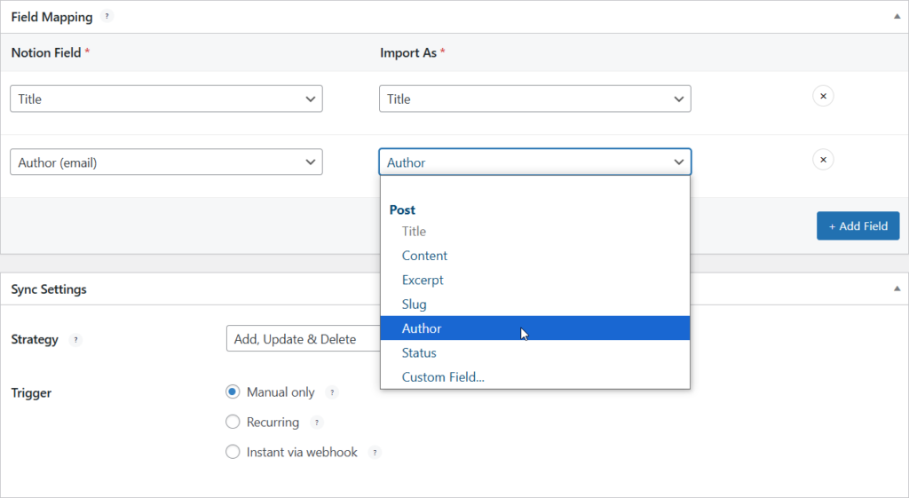Collapse the Sync Settings panel arrow
The width and height of the screenshot is (909, 498).
897,289
